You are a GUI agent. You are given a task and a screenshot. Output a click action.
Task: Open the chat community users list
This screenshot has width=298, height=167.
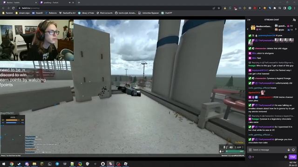click(x=294, y=19)
